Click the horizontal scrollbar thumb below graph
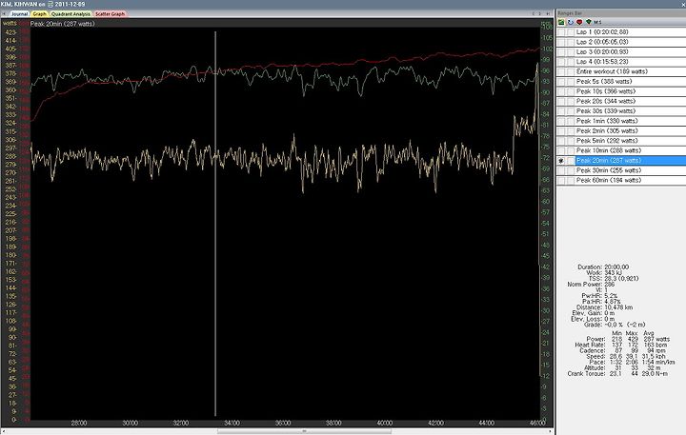The height and width of the screenshot is (435, 686). (x=304, y=431)
